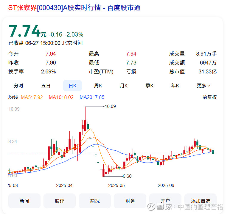Viewport: 230px width, 214px height.
Task: Click the 8.34 price axis label
Action: (x=13, y=141)
